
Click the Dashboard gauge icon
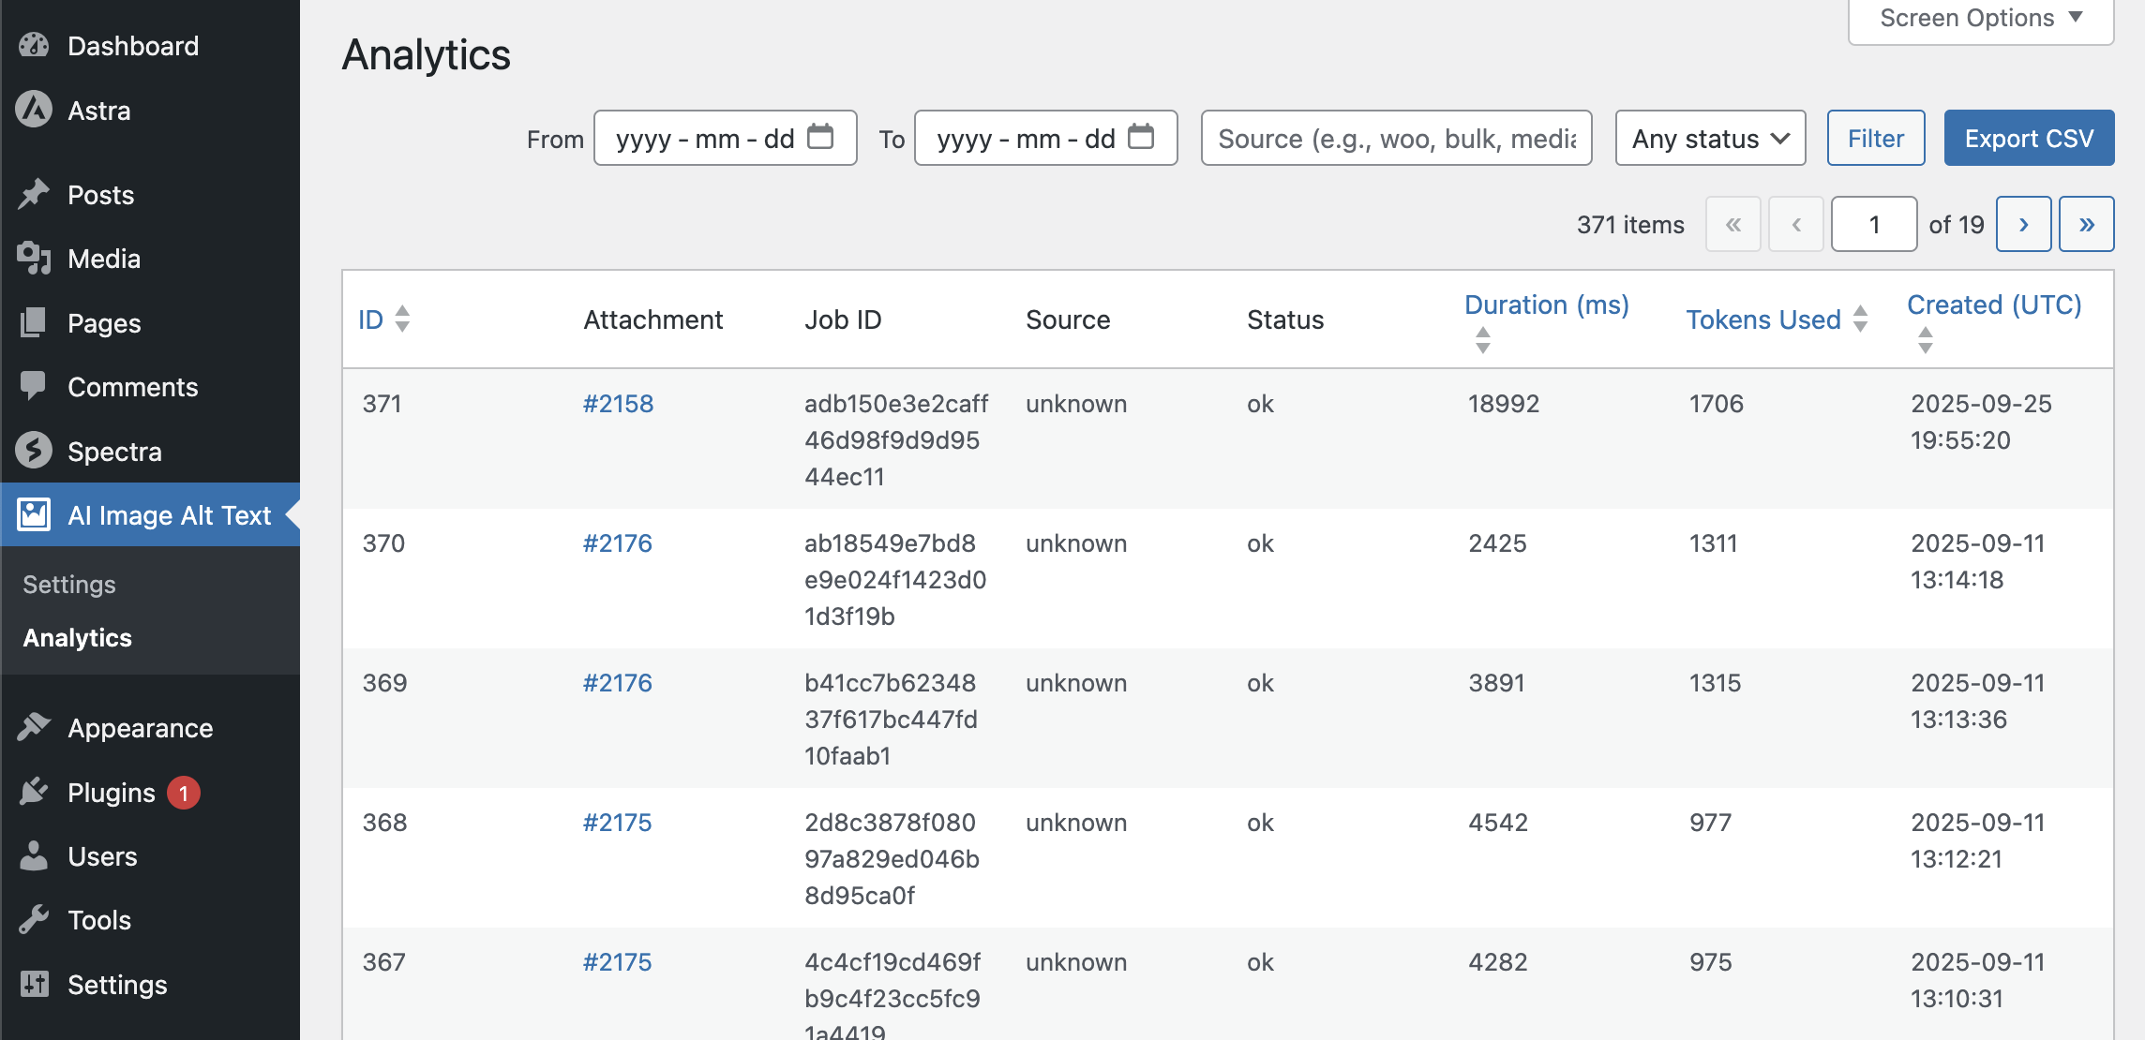point(34,45)
